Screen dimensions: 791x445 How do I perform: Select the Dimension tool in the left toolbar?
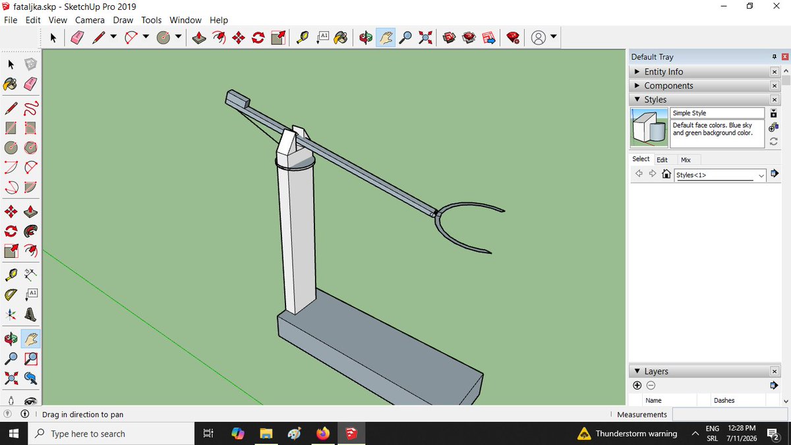(x=30, y=275)
